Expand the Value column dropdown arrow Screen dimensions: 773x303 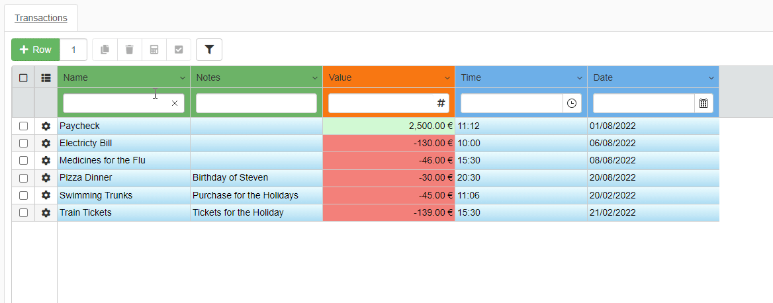point(447,78)
